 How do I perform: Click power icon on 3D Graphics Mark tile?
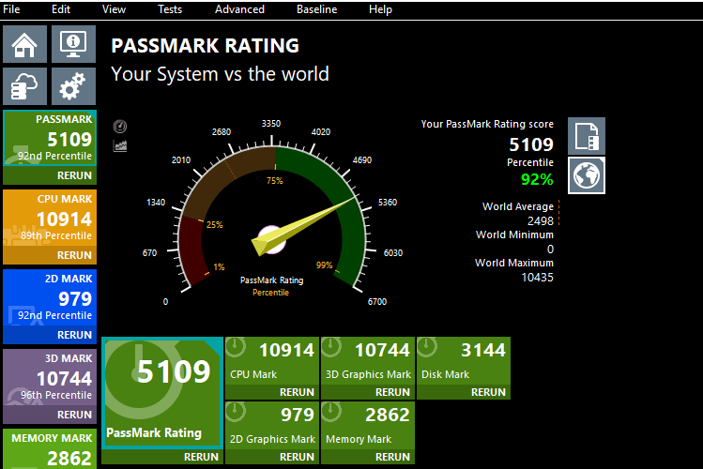[x=331, y=347]
